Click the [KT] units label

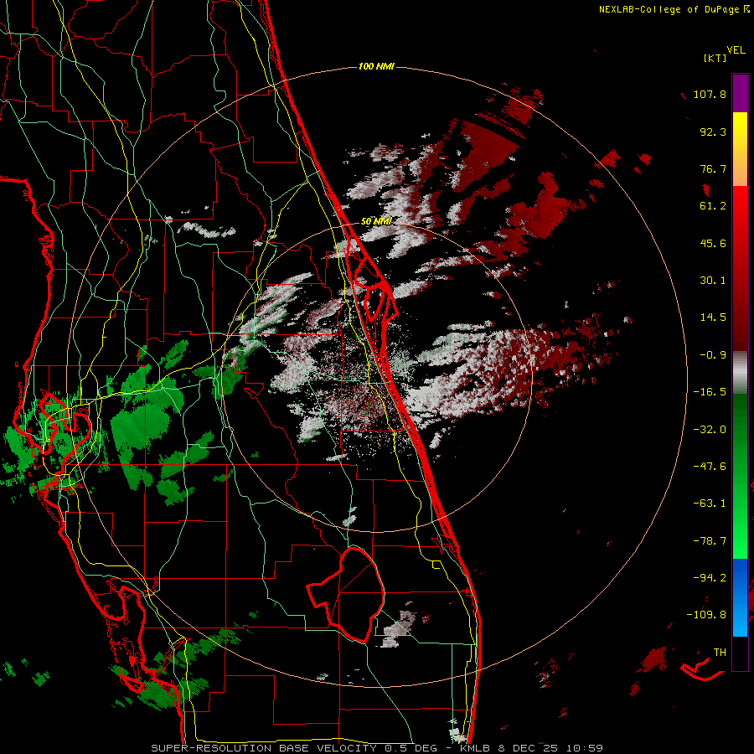[715, 58]
